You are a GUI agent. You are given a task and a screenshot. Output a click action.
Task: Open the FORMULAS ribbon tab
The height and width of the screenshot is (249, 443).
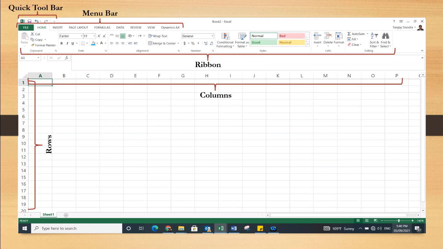[x=102, y=28]
